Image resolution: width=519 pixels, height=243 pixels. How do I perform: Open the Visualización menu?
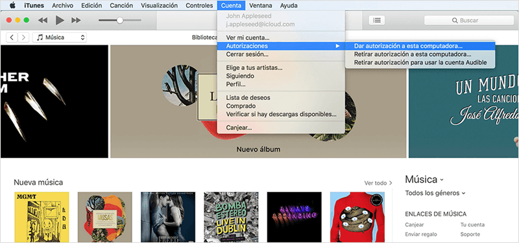click(x=159, y=5)
